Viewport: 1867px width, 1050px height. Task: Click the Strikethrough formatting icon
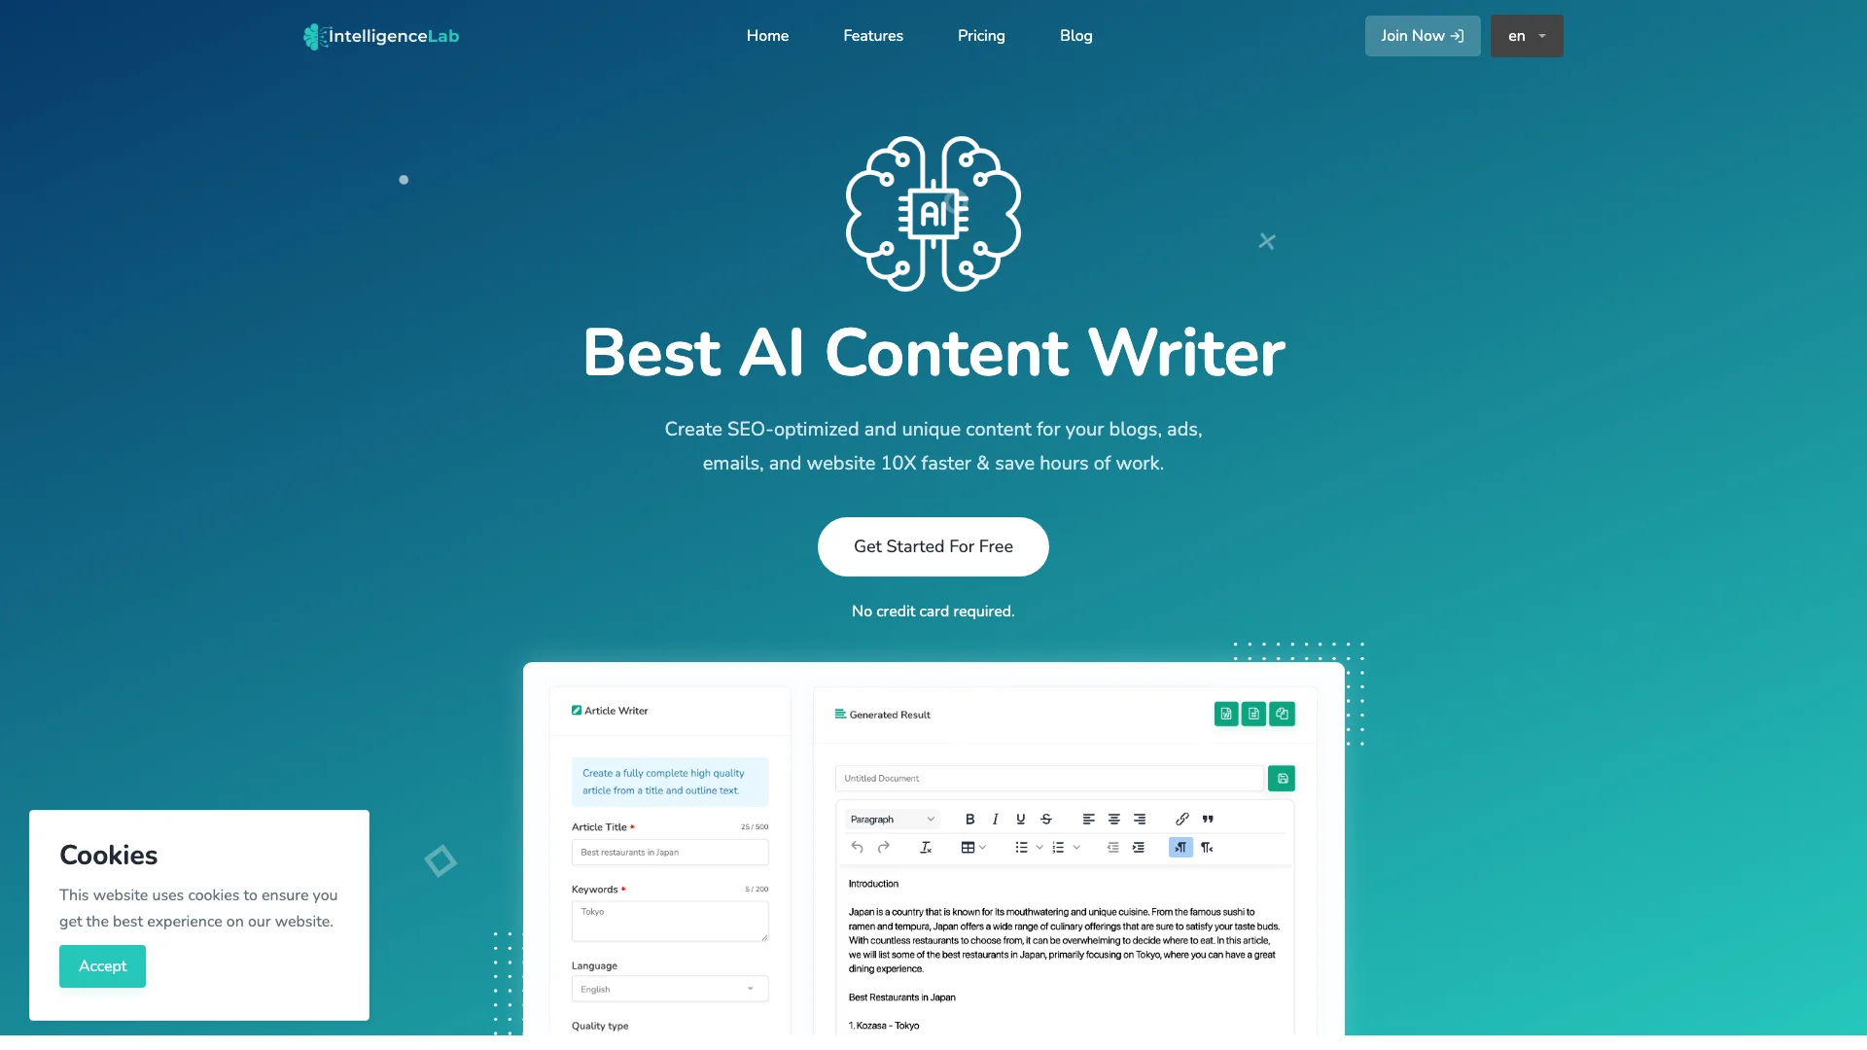[1045, 820]
